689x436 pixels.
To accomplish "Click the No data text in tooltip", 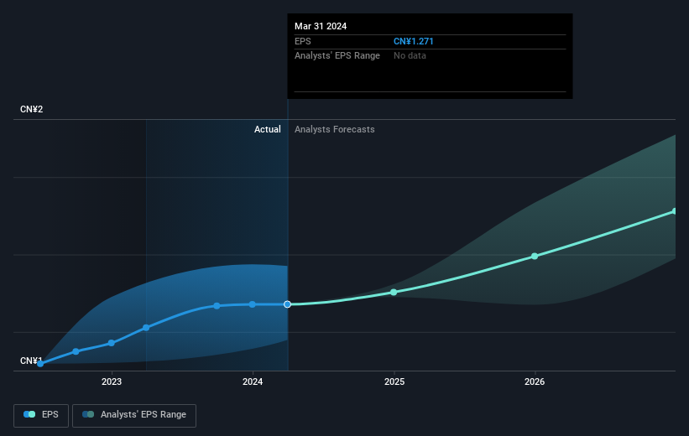I will [410, 56].
